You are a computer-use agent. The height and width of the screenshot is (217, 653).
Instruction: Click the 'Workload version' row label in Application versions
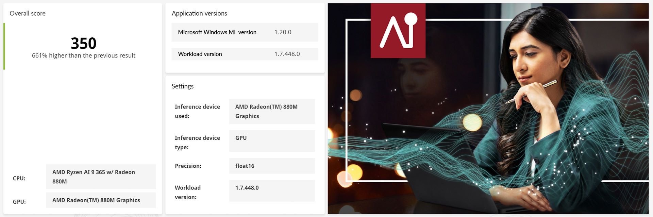pos(200,54)
